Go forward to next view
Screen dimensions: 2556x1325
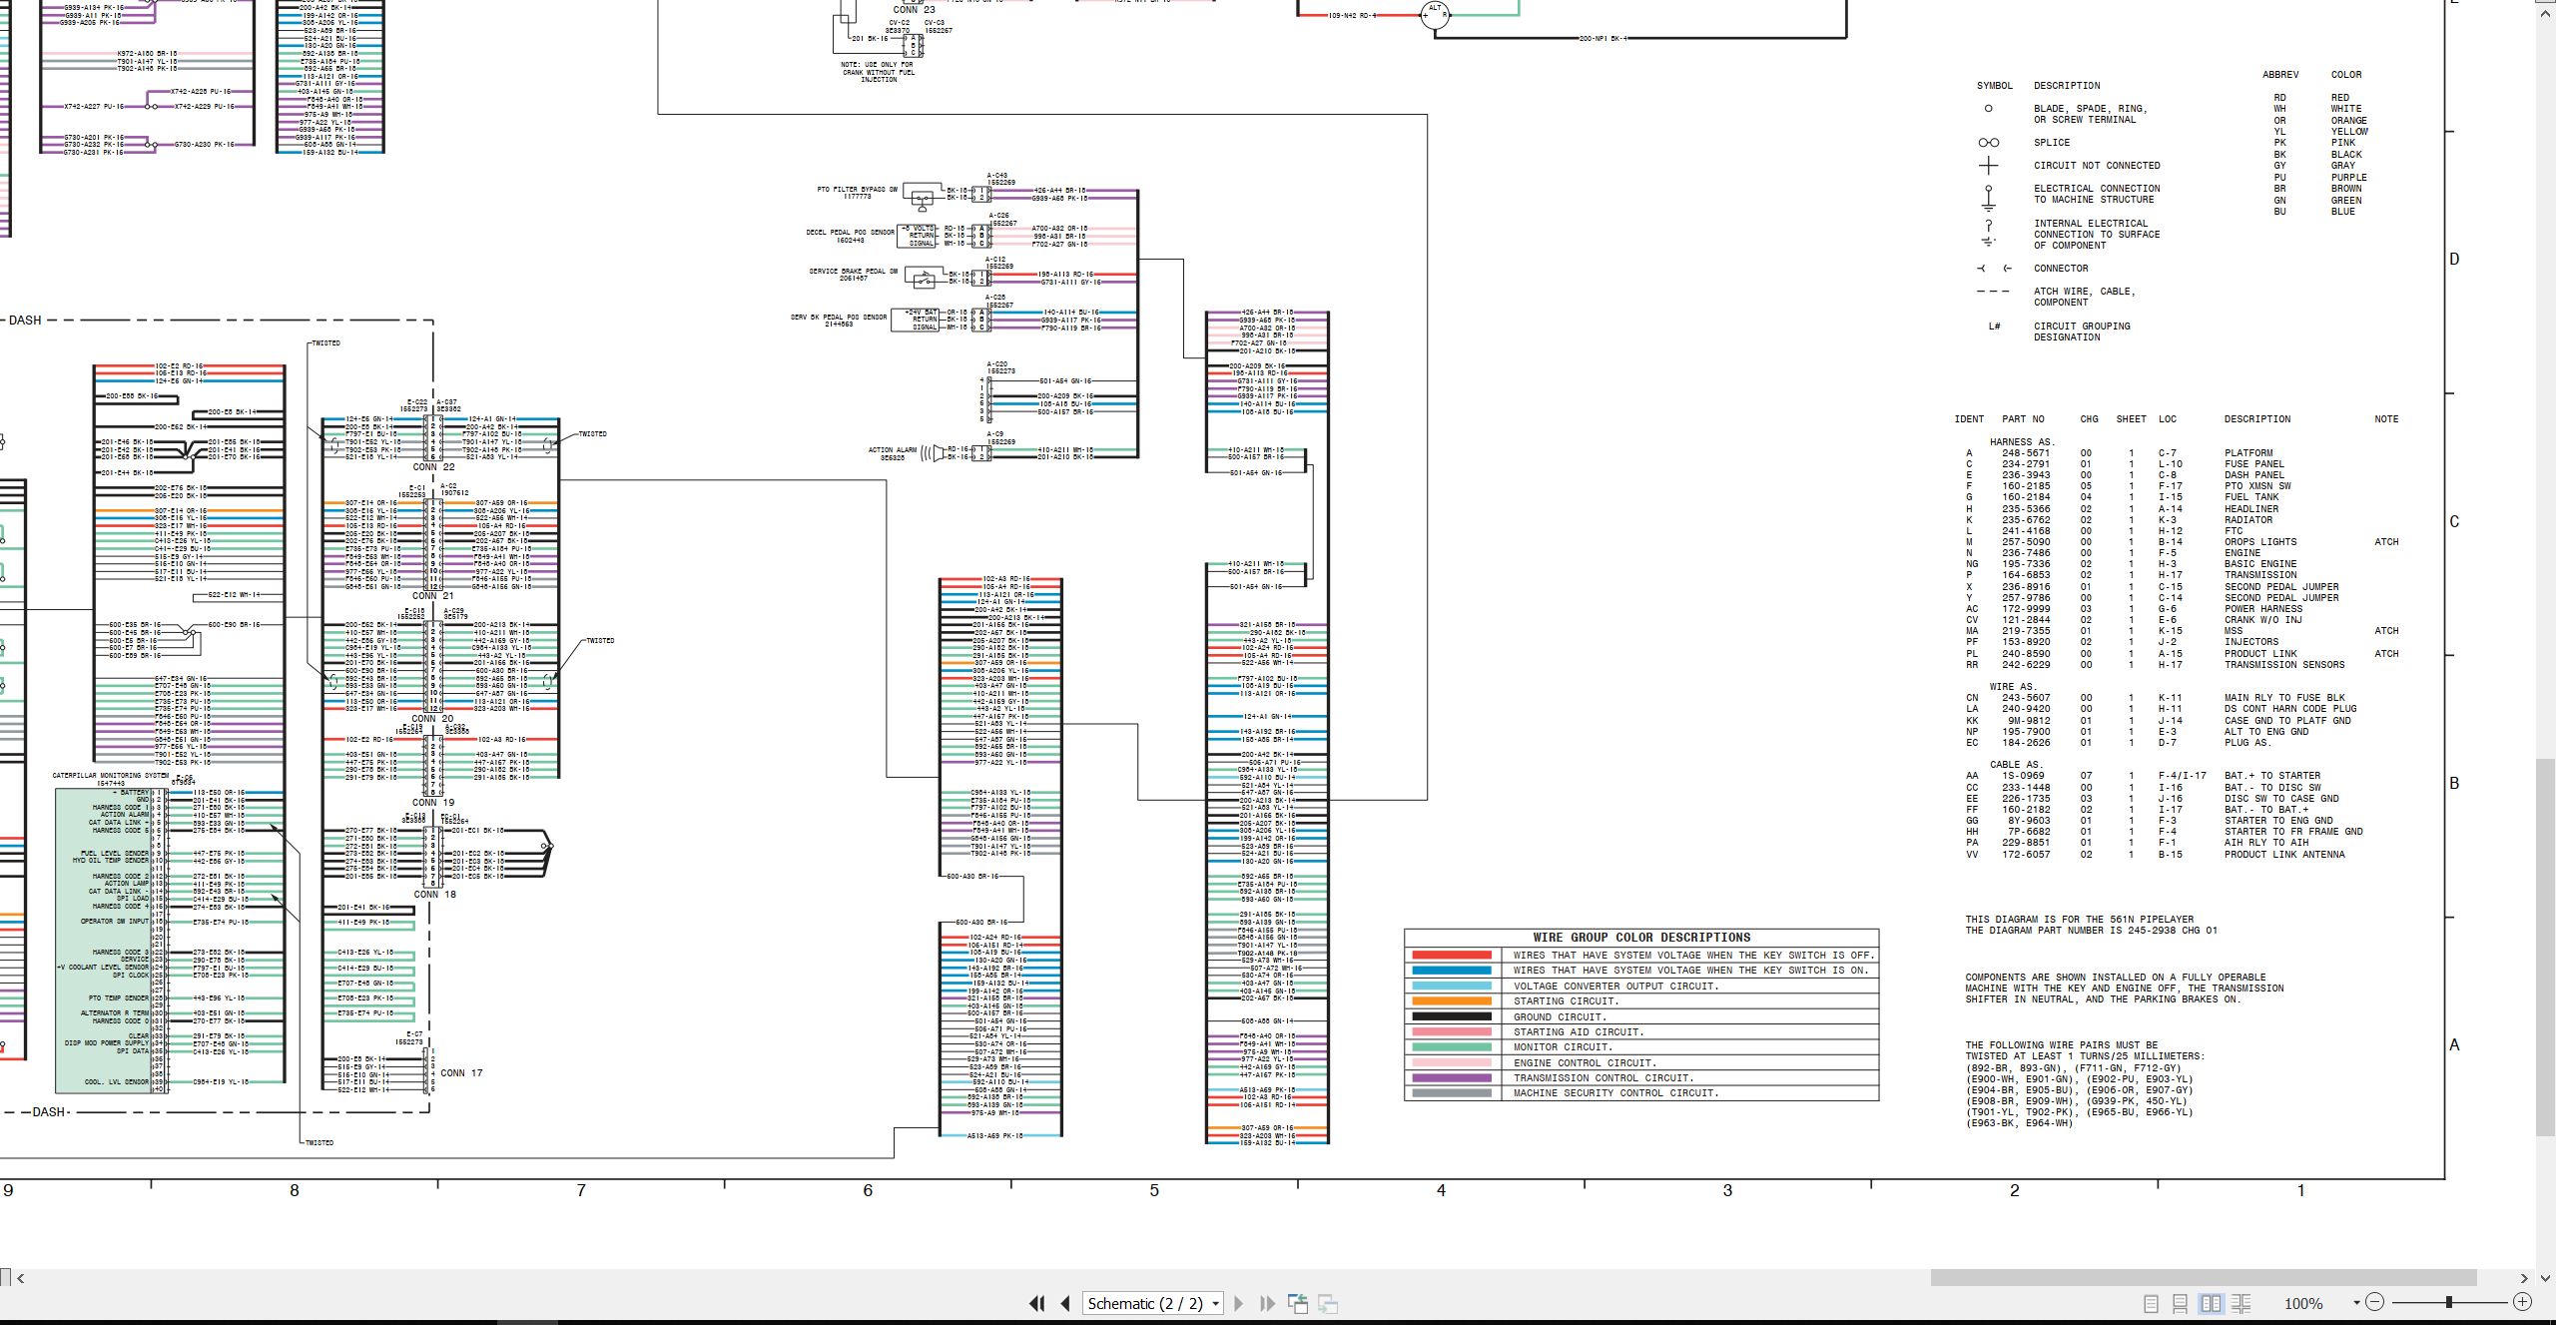(x=1328, y=1303)
